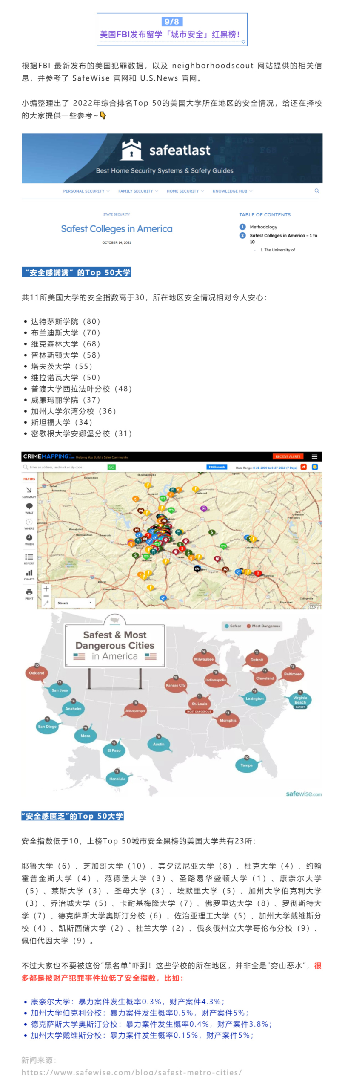Click the 9/8 FBI city safety headline box
Screen dimensions: 345x1091
point(172,29)
